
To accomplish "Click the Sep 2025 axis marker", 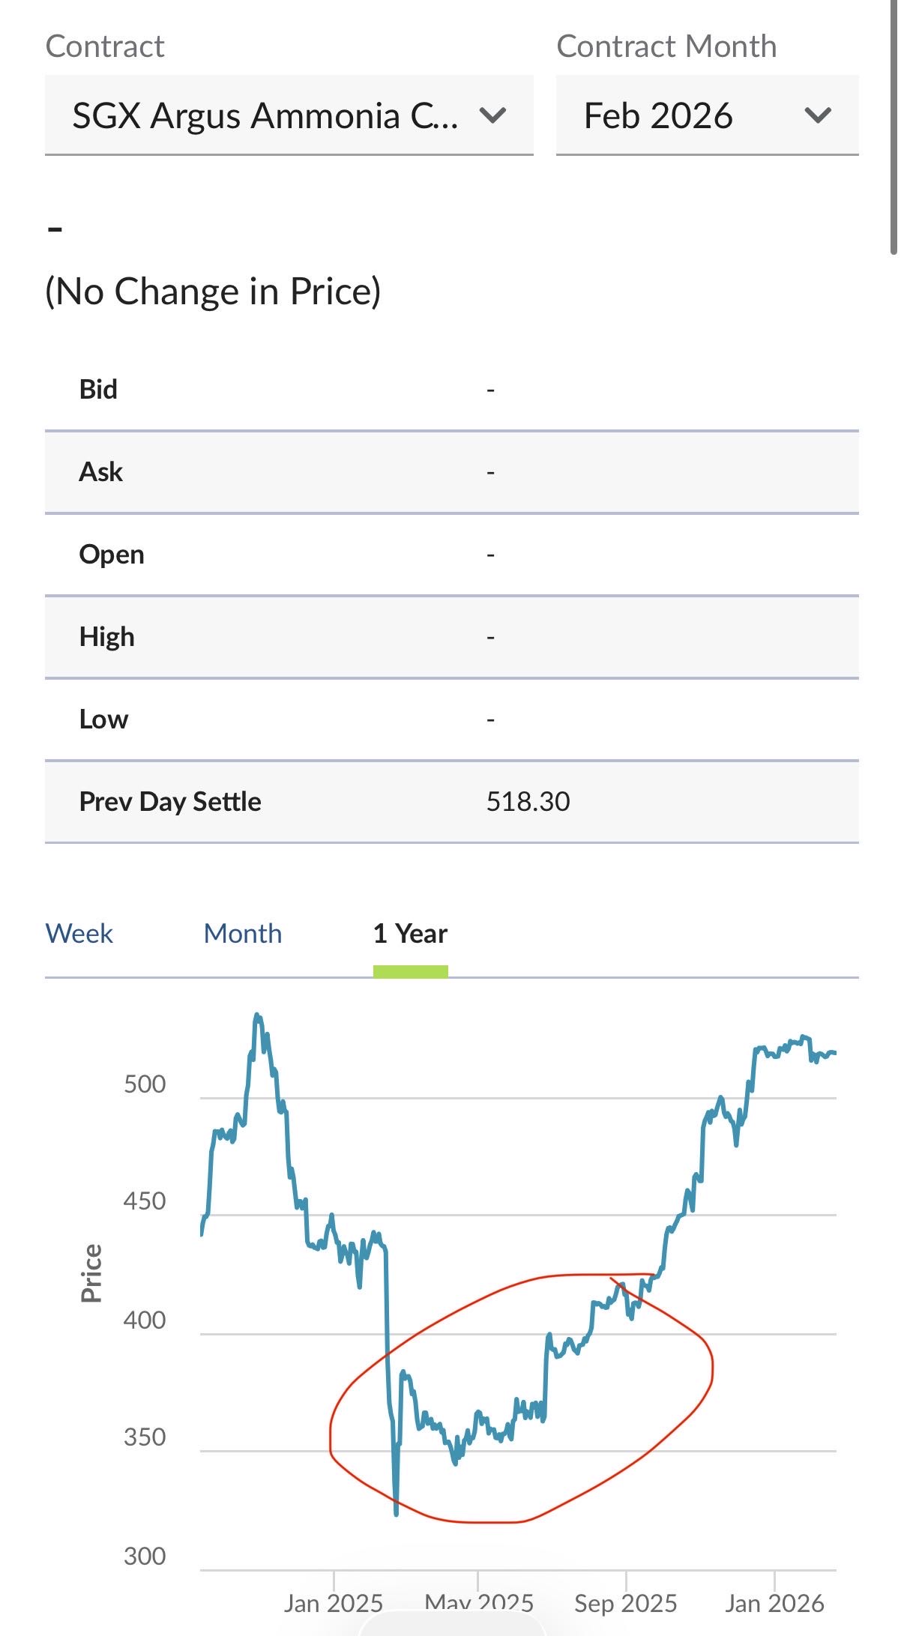I will click(626, 1603).
